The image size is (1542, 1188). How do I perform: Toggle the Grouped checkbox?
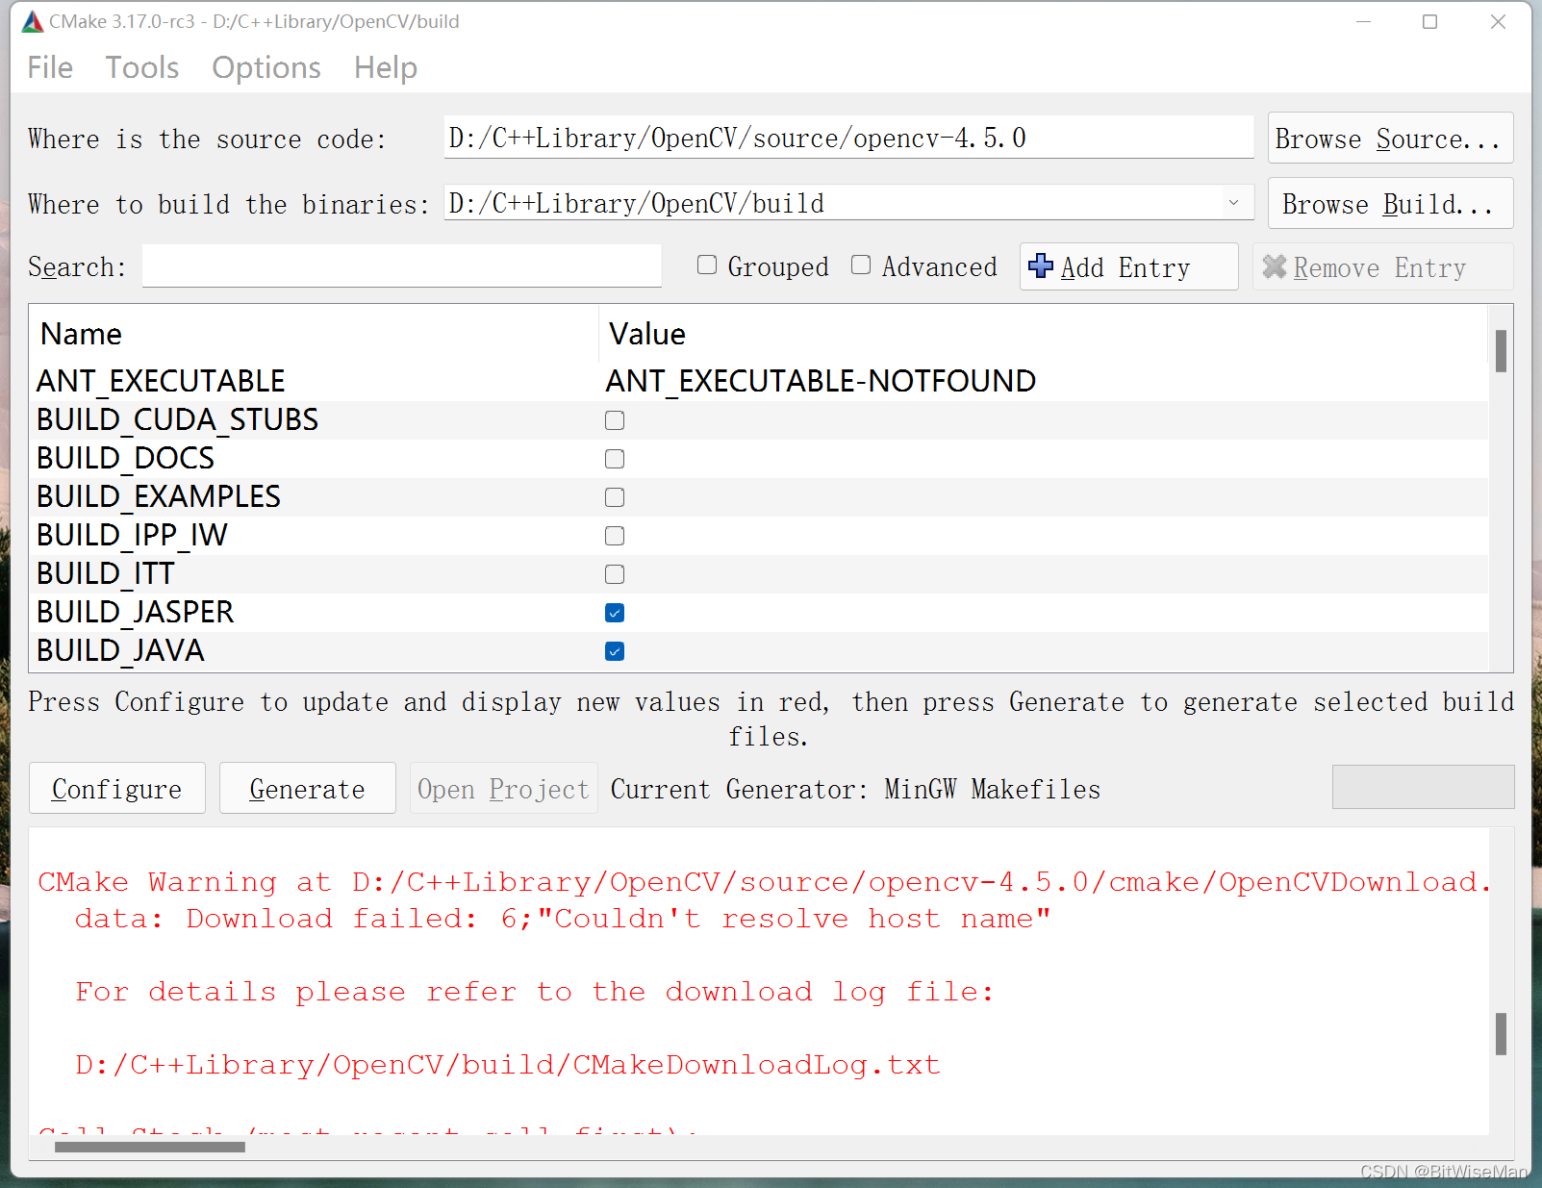click(707, 265)
